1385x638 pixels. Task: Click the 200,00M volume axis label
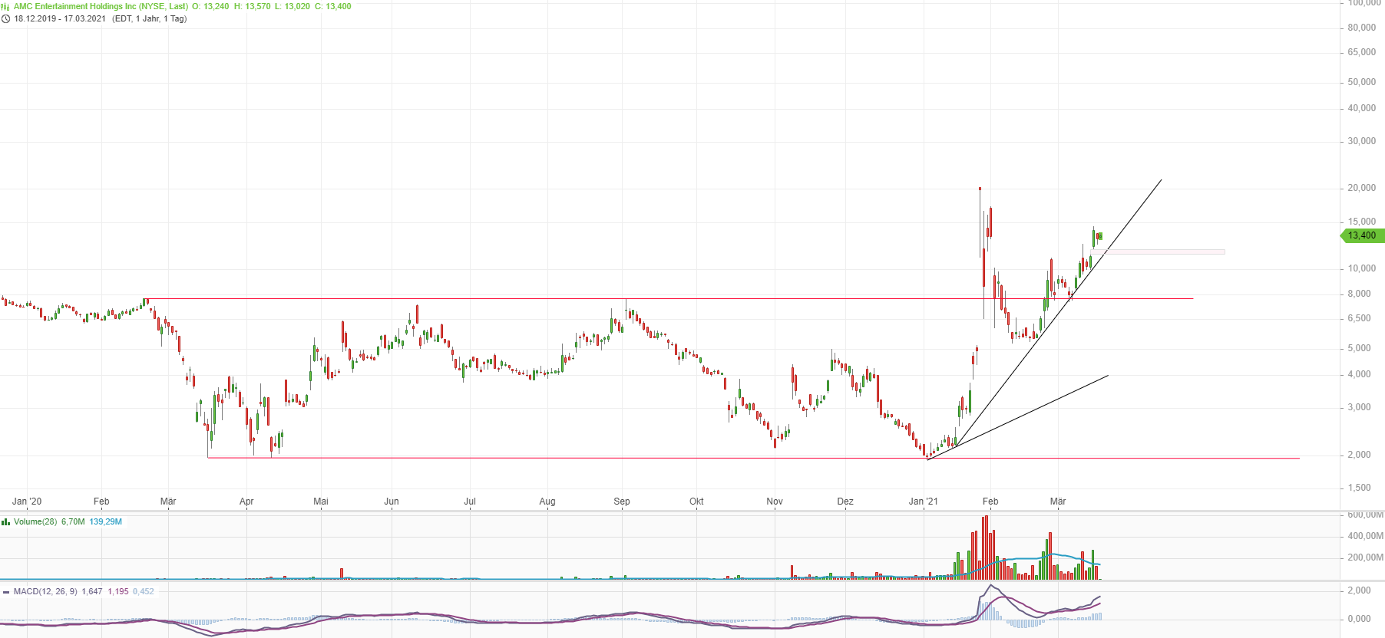(1365, 557)
